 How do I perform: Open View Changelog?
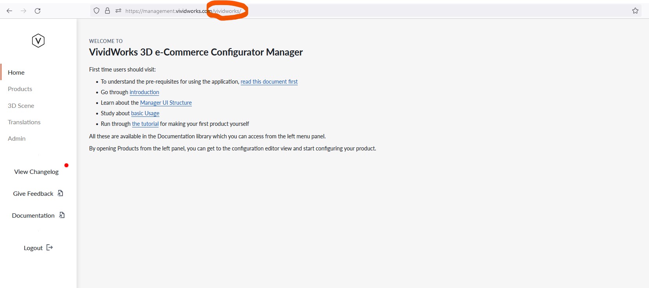point(36,172)
